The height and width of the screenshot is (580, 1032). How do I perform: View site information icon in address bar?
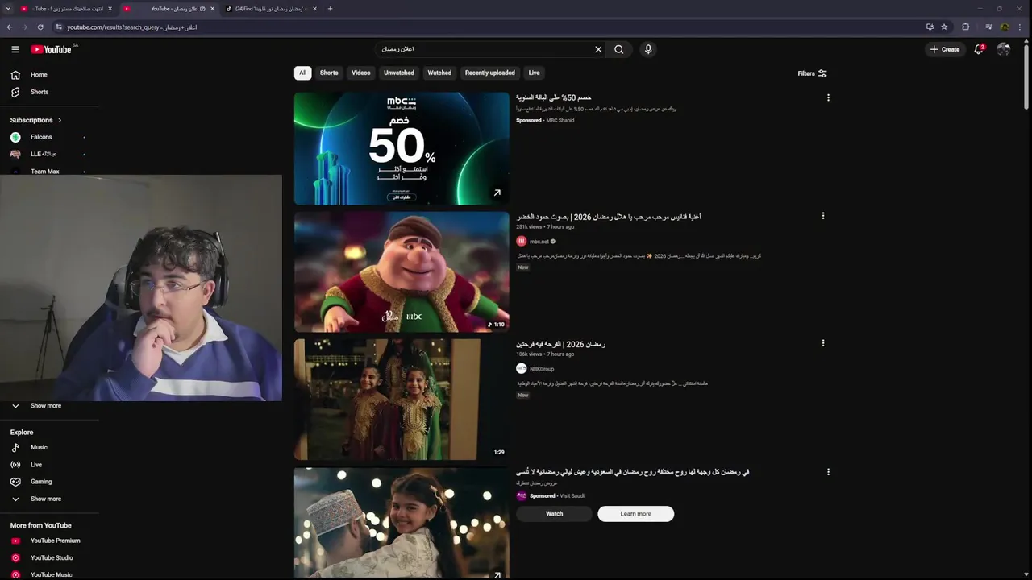click(59, 27)
